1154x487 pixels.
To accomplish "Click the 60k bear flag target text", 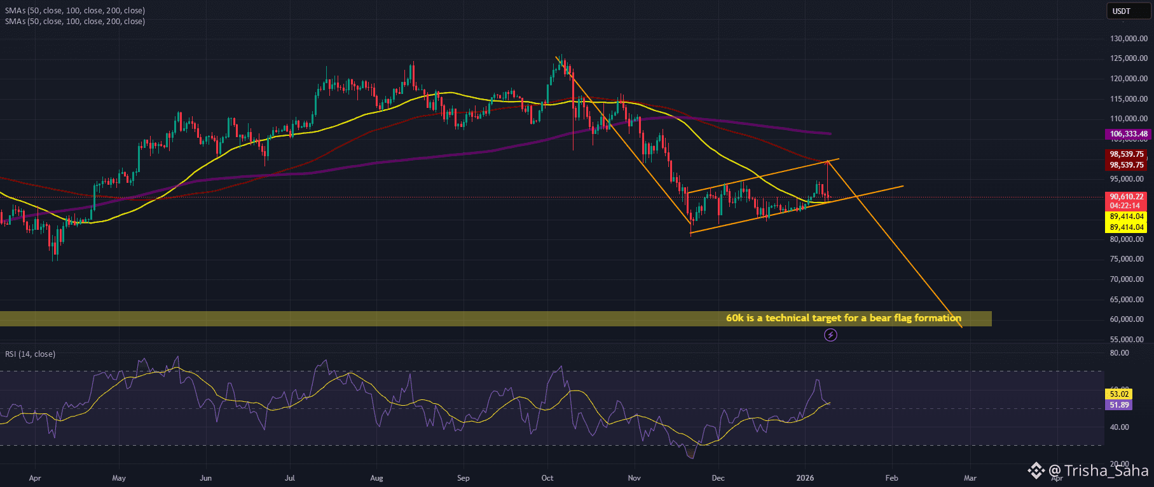I will click(x=844, y=318).
